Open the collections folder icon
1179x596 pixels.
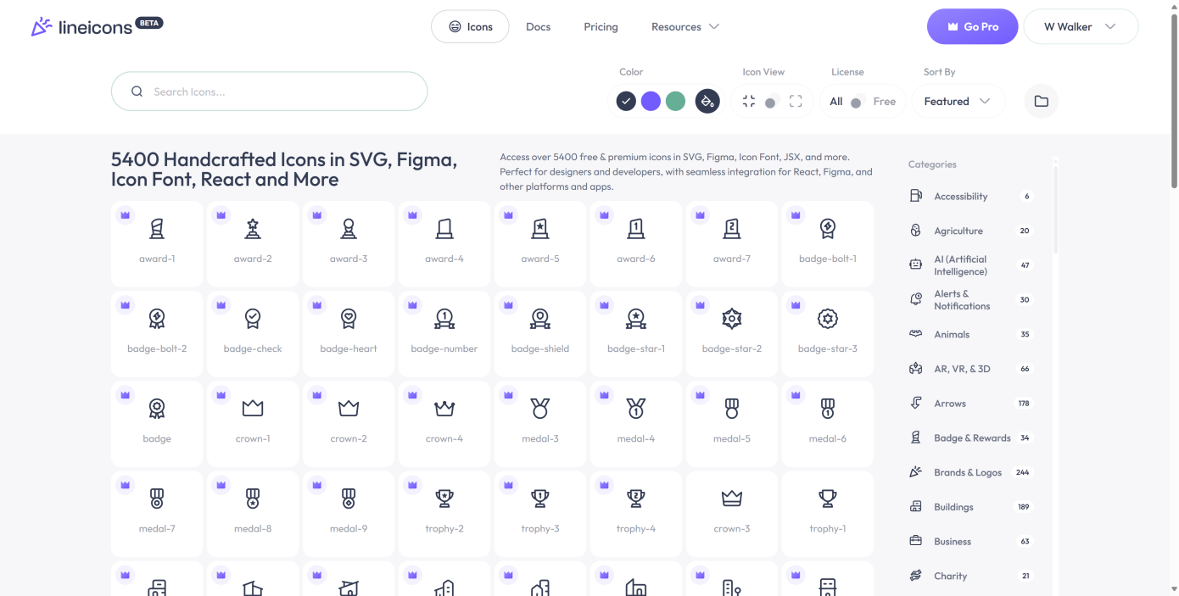[1041, 102]
